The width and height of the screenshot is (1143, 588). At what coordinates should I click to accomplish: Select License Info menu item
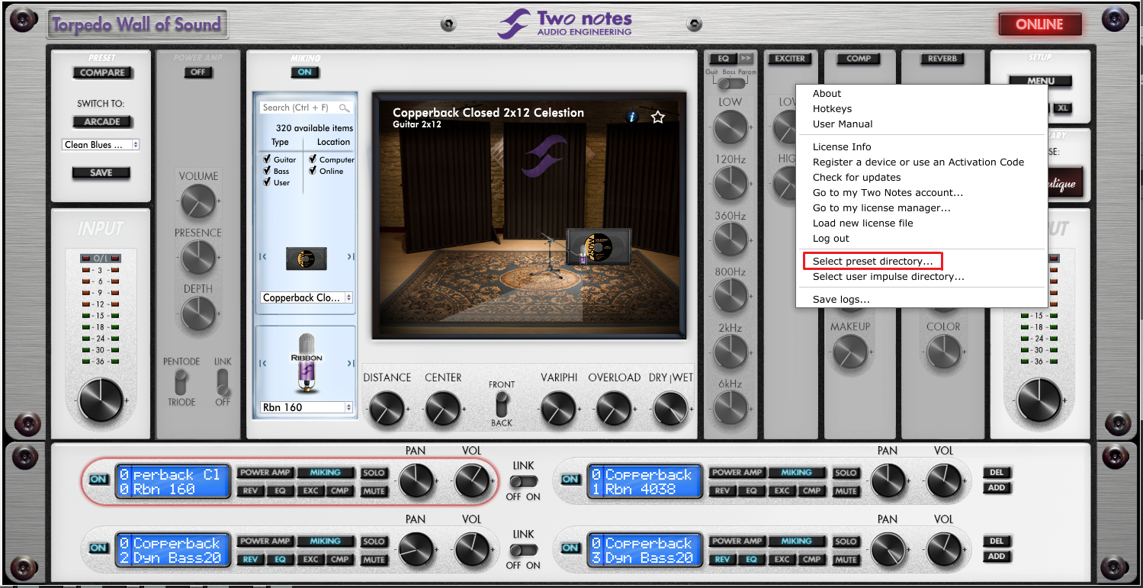842,147
